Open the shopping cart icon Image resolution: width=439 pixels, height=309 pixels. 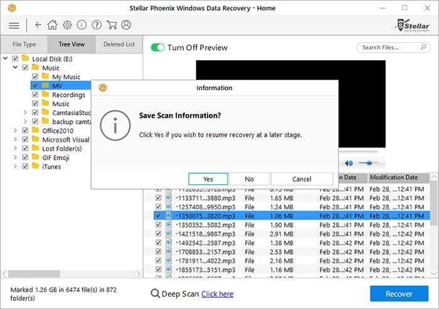[112, 25]
